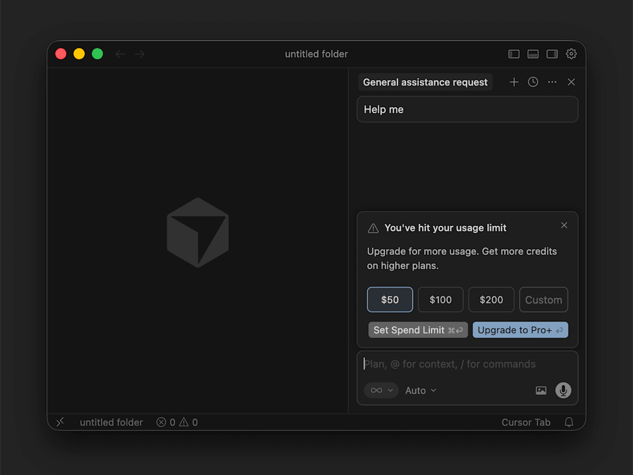Screen dimensions: 633x475
Task: Click Set Spend Limit button
Action: tap(418, 330)
